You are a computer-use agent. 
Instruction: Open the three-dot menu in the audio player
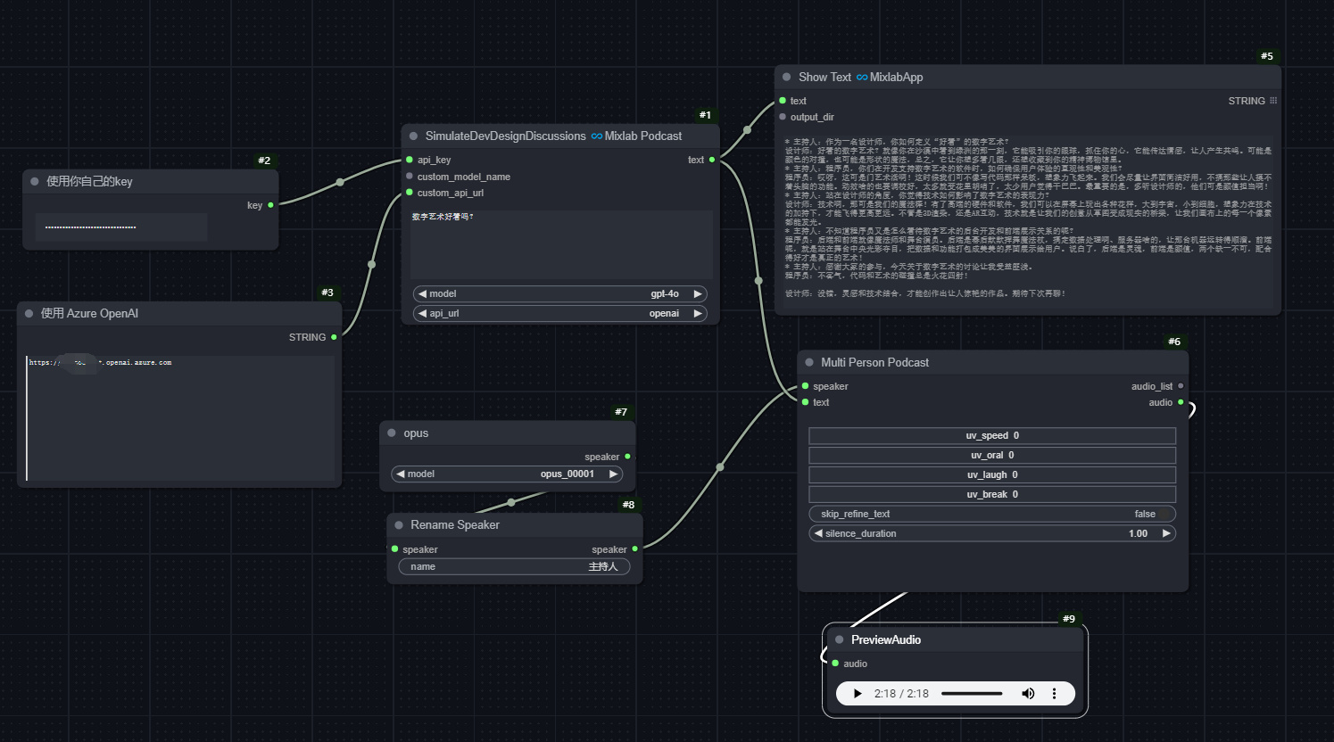click(x=1055, y=693)
